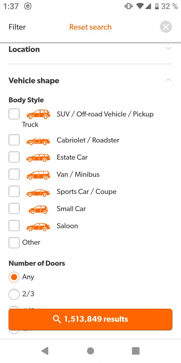This screenshot has height=363, width=181.
Task: Tick the Small Car checkbox
Action: [14, 208]
